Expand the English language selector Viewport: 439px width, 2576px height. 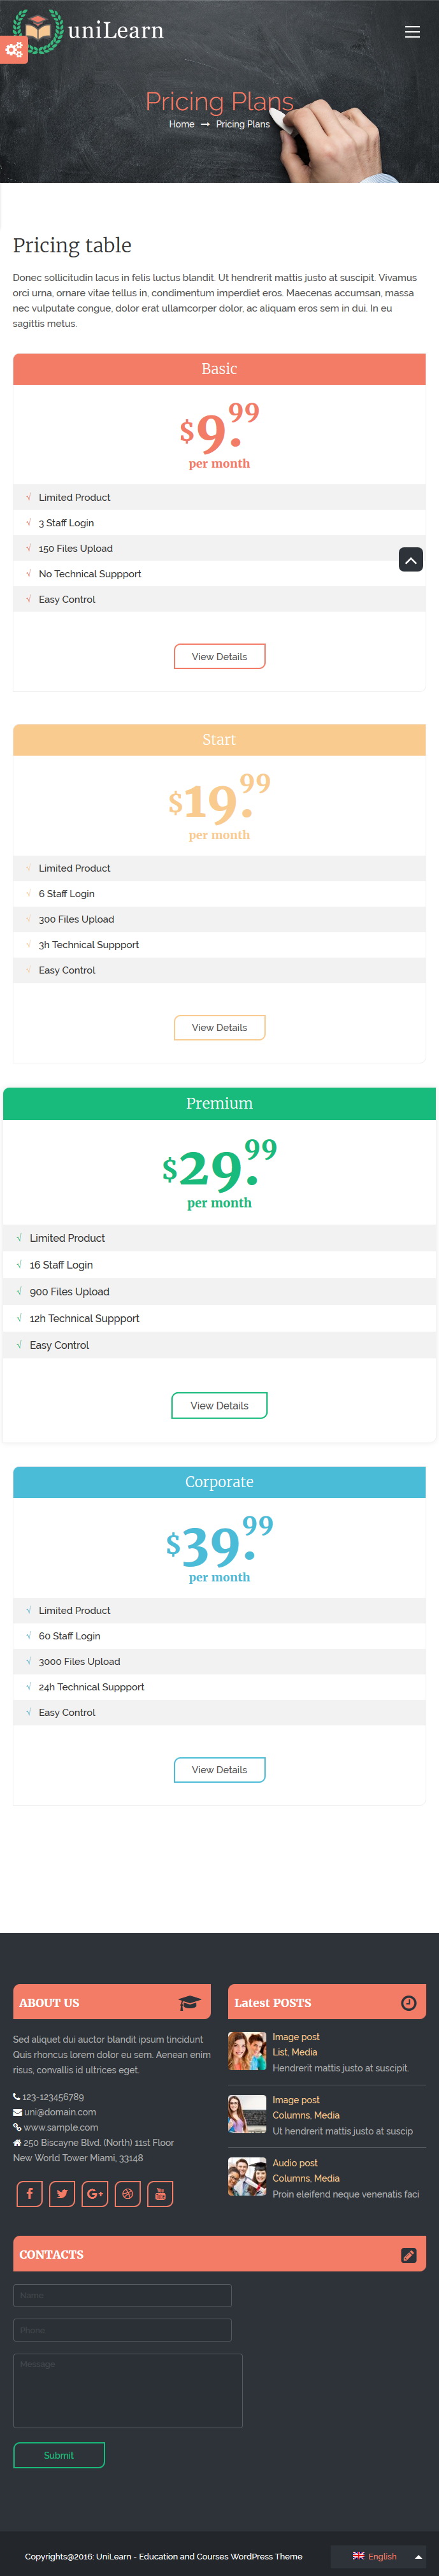(x=375, y=2556)
